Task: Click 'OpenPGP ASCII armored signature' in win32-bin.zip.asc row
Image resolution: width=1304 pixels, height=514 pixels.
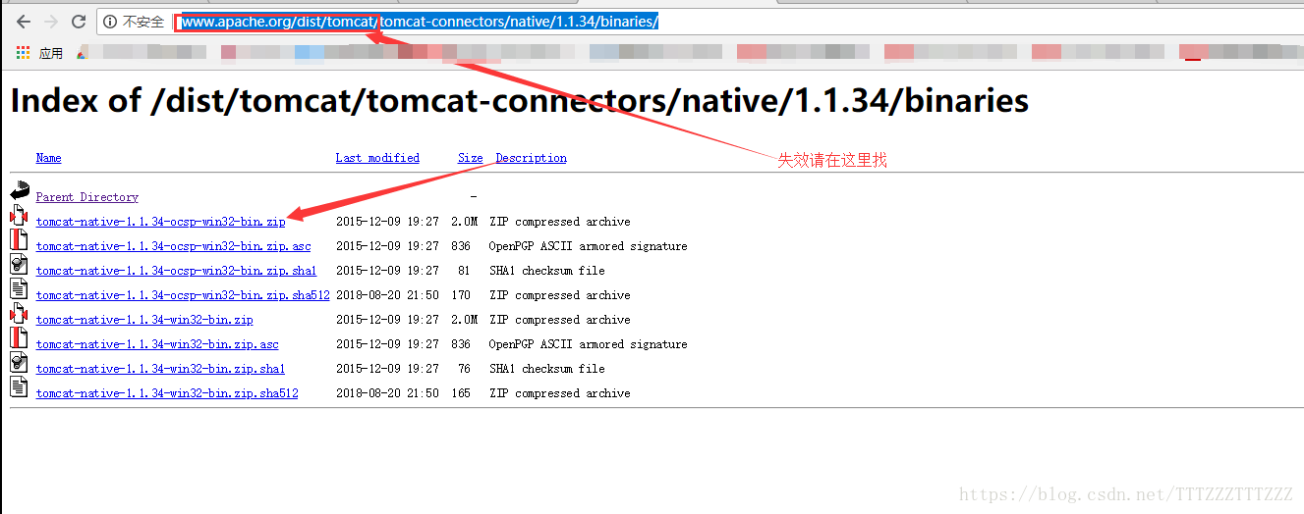Action: click(589, 344)
